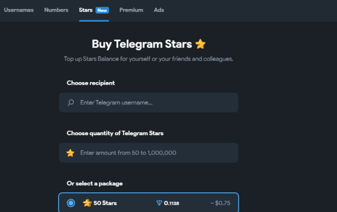337x212 pixels.
Task: Click the magnifier icon in recipient field
Action: coord(71,102)
